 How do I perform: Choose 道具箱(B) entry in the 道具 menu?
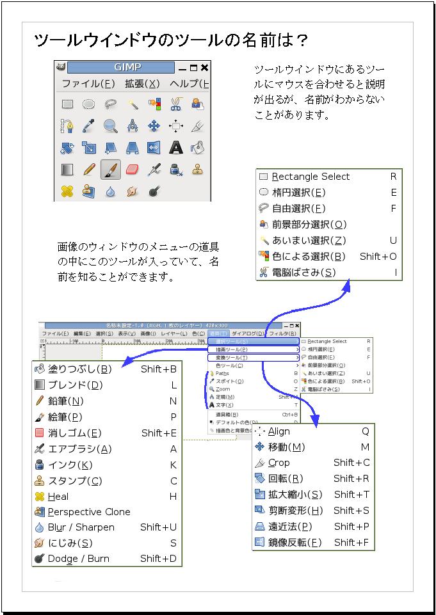click(254, 415)
